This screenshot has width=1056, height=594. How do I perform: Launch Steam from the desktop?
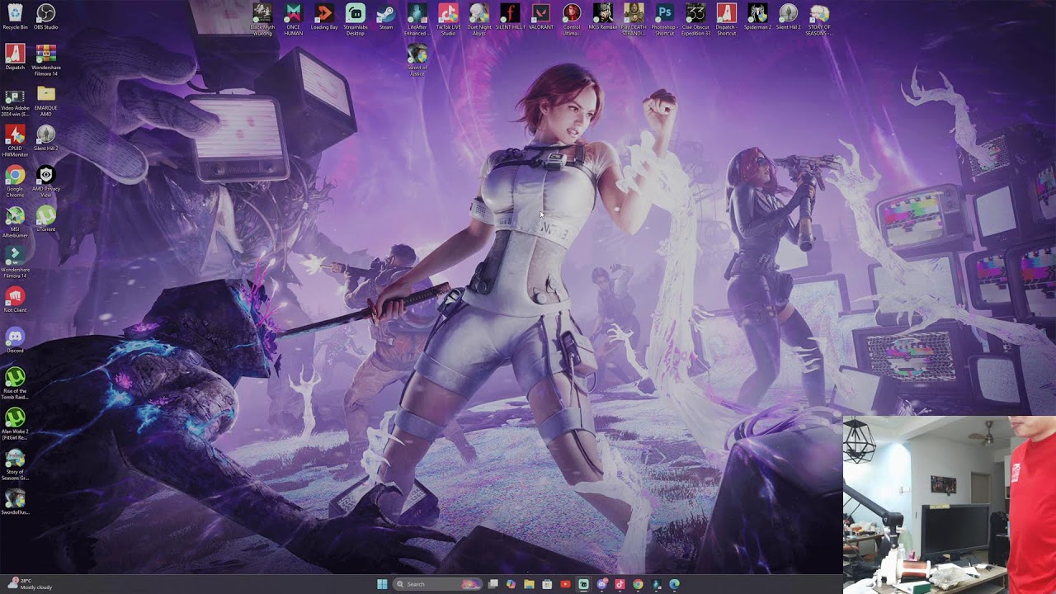tap(386, 16)
